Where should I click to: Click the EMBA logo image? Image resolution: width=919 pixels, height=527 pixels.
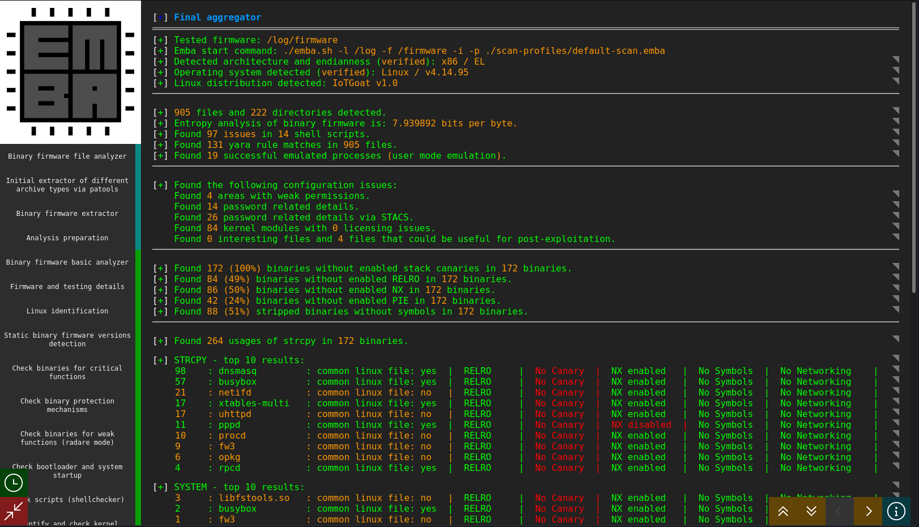pos(70,72)
